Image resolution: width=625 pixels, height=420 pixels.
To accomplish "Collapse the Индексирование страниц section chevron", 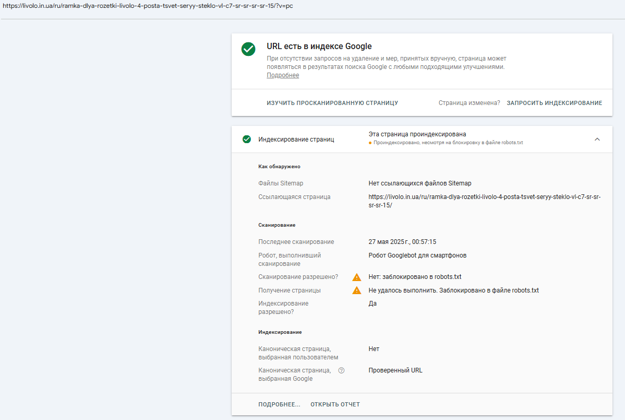I will (597, 139).
